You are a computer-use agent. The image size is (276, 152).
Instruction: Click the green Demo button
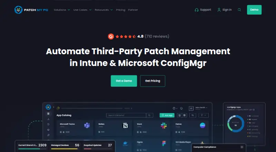click(254, 10)
